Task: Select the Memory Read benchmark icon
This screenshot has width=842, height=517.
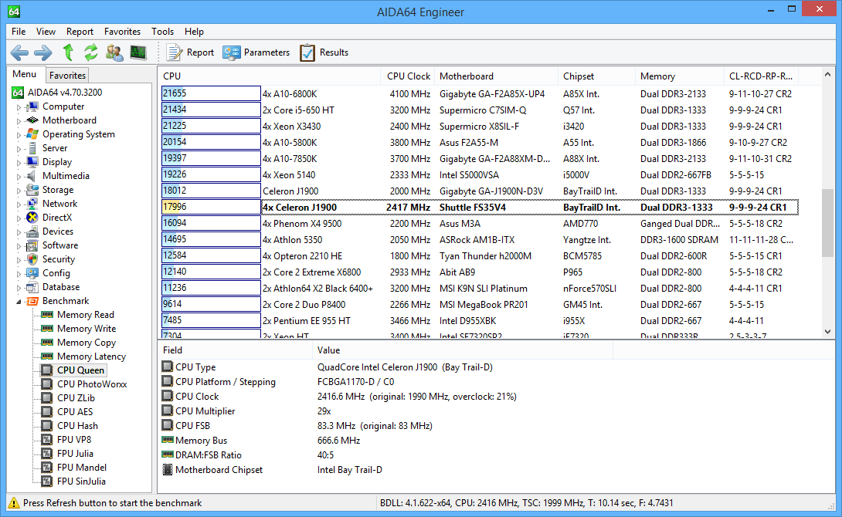Action: pyautogui.click(x=47, y=315)
